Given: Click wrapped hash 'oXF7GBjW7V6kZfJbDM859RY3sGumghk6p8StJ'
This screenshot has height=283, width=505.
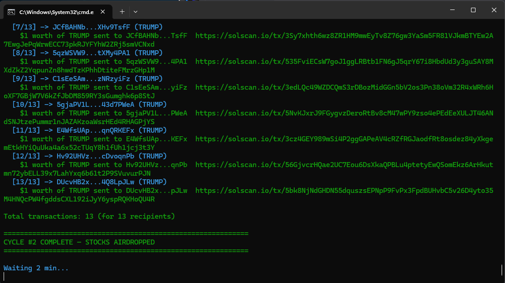Looking at the screenshot, I should click(79, 96).
